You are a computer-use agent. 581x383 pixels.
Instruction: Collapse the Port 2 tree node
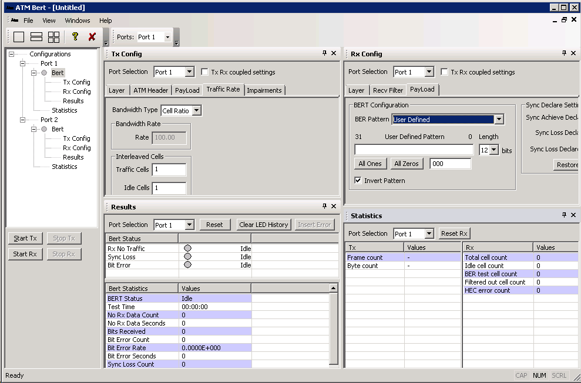[22, 120]
